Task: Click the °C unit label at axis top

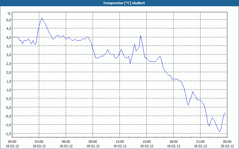Action: (9, 14)
